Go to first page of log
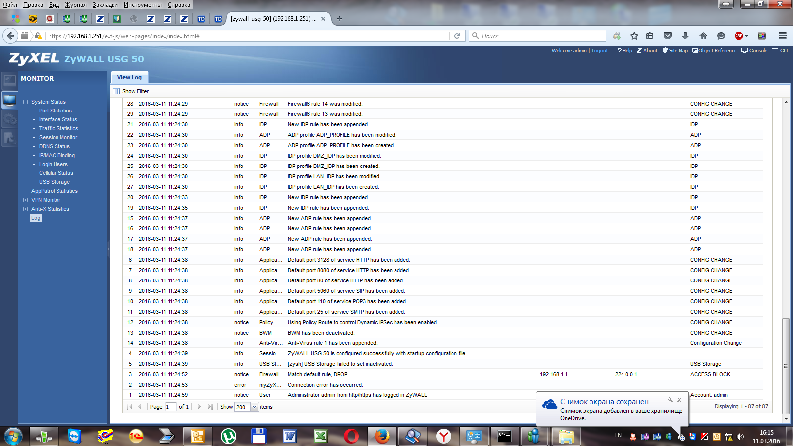This screenshot has height=446, width=793. 129,407
